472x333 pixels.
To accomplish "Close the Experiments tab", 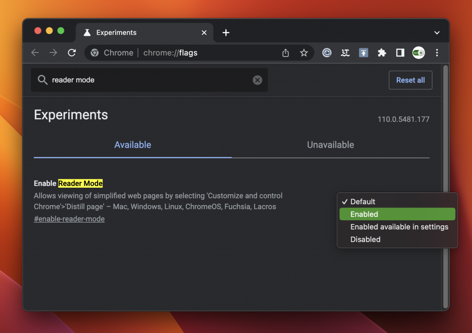I will pos(204,33).
